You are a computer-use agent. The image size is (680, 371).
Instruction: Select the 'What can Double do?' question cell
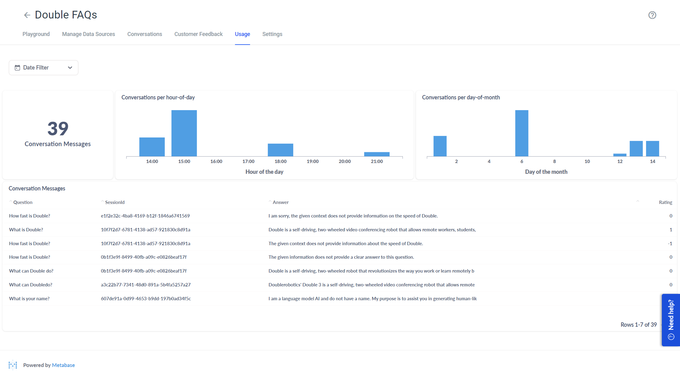point(31,271)
